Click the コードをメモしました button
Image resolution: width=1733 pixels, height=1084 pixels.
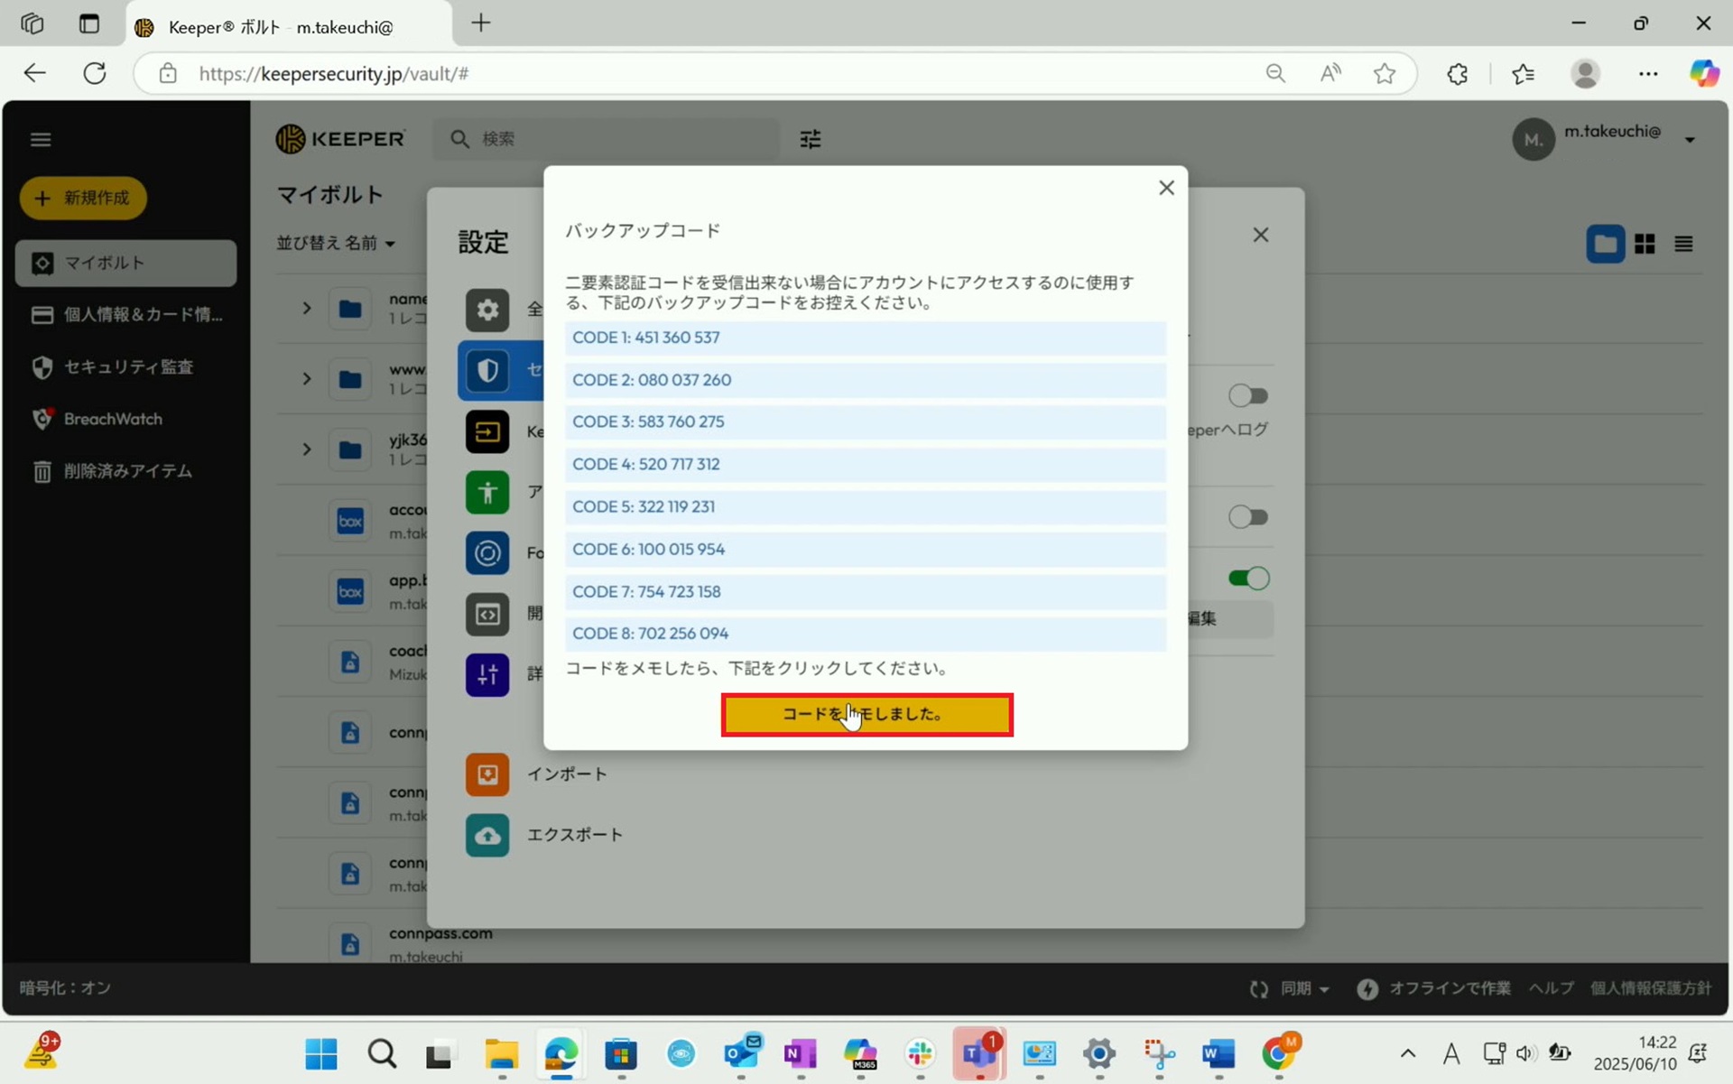coord(866,714)
